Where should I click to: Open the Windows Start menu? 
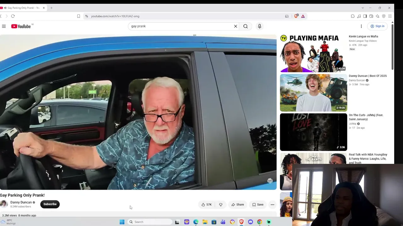point(122,222)
